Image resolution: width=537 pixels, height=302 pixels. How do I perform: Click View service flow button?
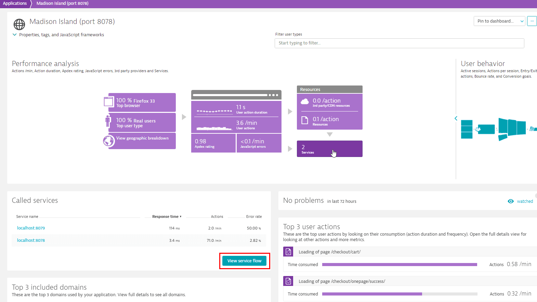tap(244, 261)
